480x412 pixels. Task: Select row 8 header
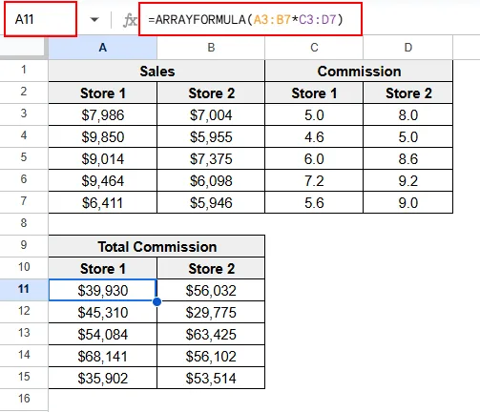coord(24,224)
